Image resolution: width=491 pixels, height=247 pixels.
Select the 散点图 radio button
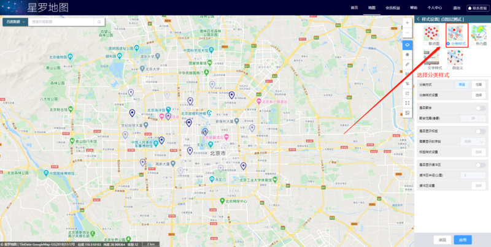point(425,44)
